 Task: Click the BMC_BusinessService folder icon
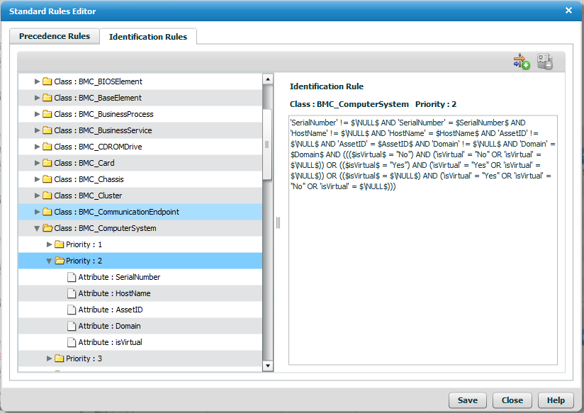pyautogui.click(x=47, y=130)
